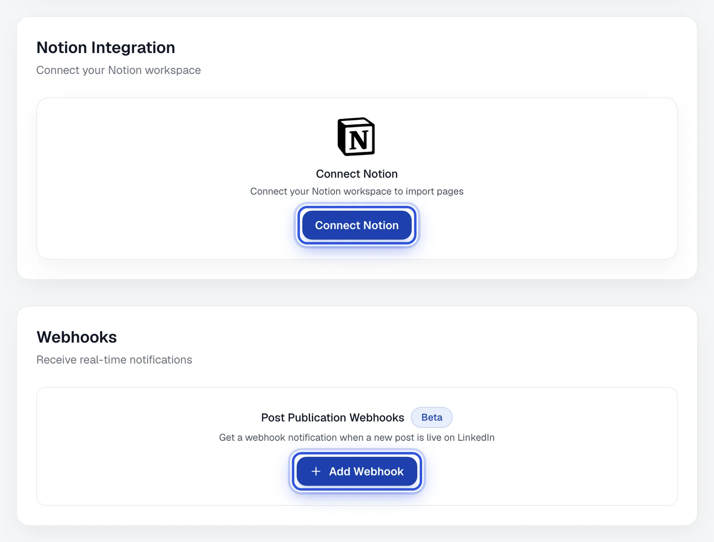714x542 pixels.
Task: Click the blue Connect Notion button
Action: point(357,225)
